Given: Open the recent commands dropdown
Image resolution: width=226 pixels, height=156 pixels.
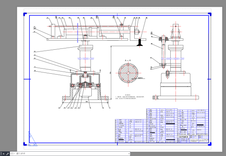Looking at the screenshot, I should click(12, 154).
